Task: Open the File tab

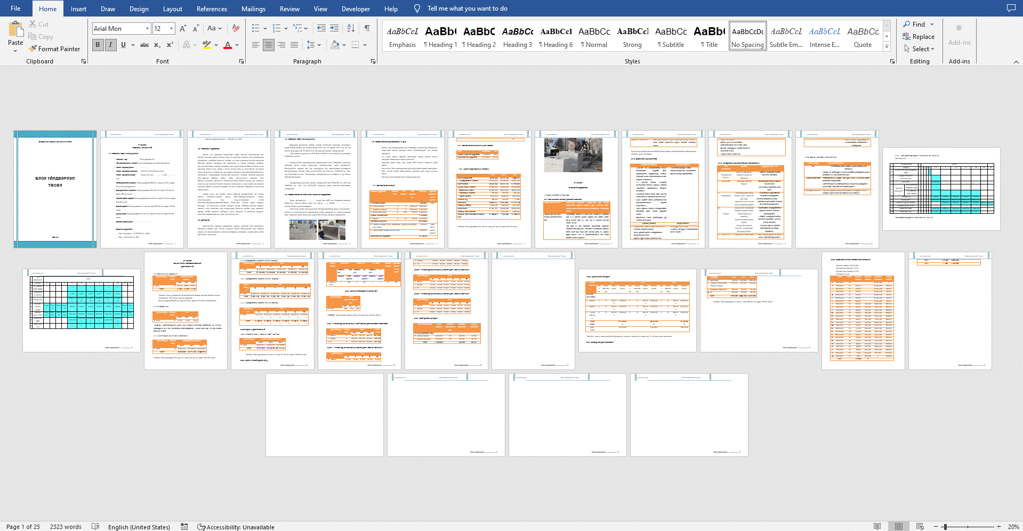Action: click(x=15, y=9)
